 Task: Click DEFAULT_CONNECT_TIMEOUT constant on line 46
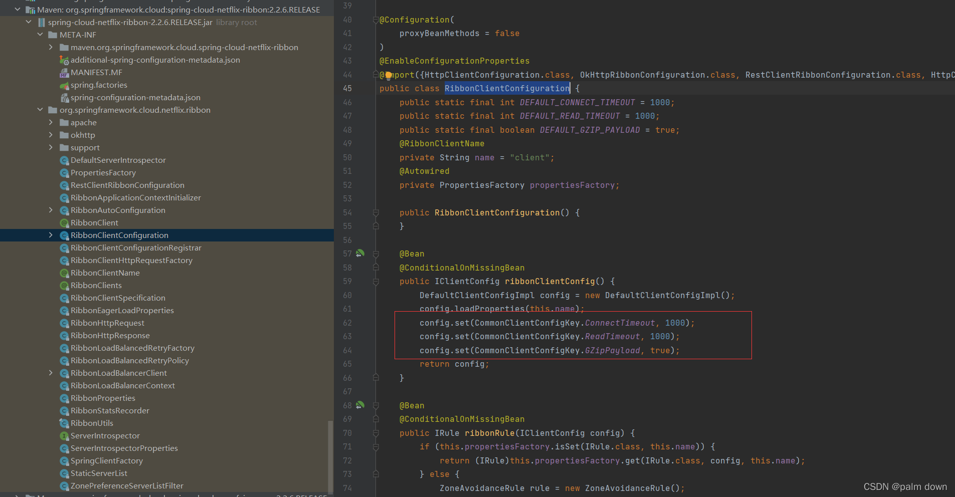click(x=577, y=102)
